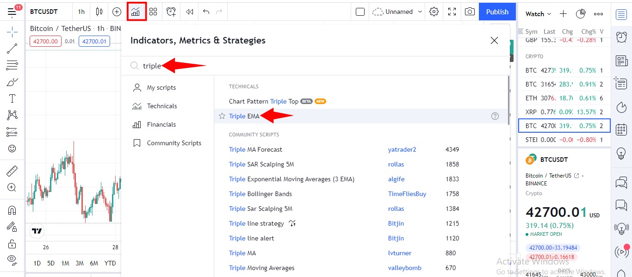Screen dimensions: 632x277
Task: Open the alerts clock icon in right sidebar
Action: pos(621,37)
